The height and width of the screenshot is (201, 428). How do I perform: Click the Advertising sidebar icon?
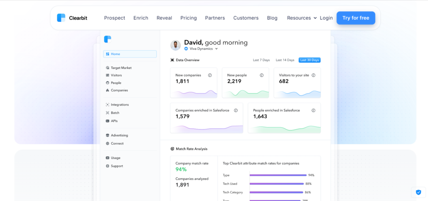tap(108, 136)
